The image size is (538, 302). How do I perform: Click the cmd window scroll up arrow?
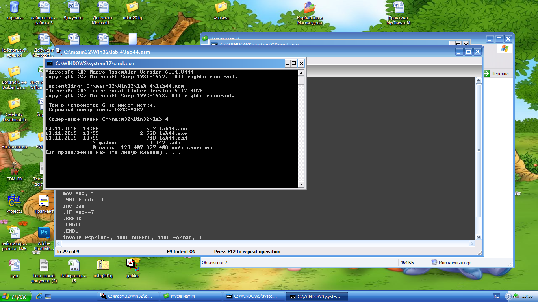point(301,73)
